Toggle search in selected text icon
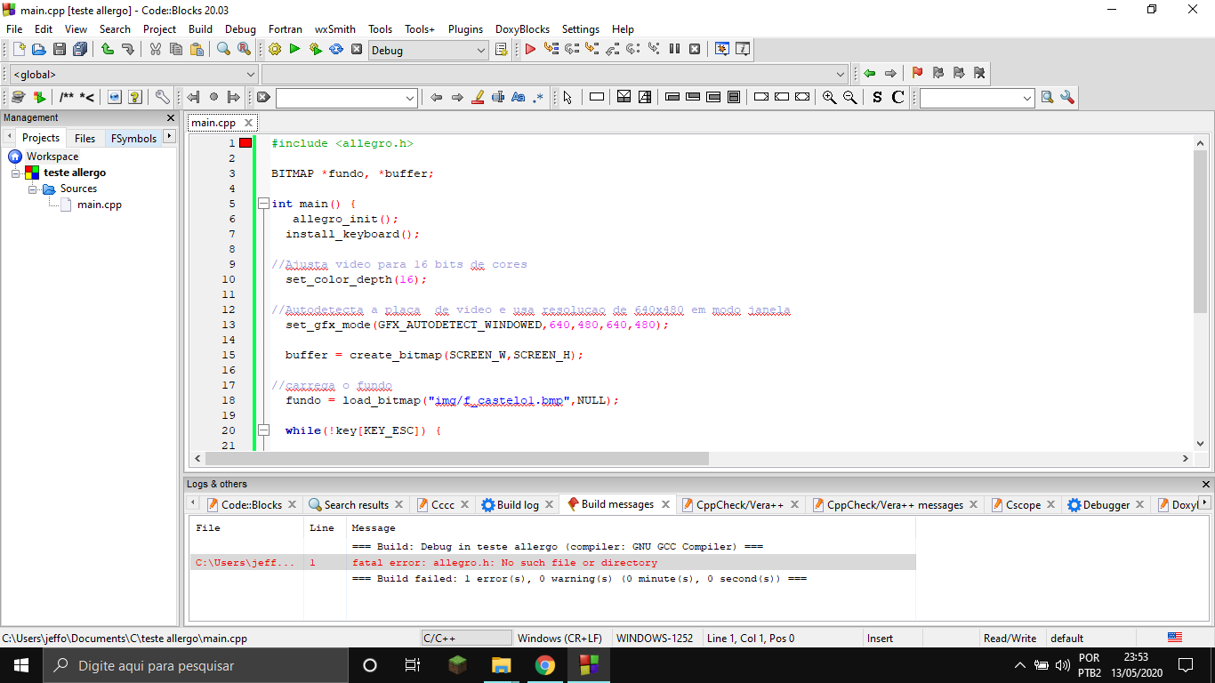Image resolution: width=1215 pixels, height=683 pixels. 497,98
